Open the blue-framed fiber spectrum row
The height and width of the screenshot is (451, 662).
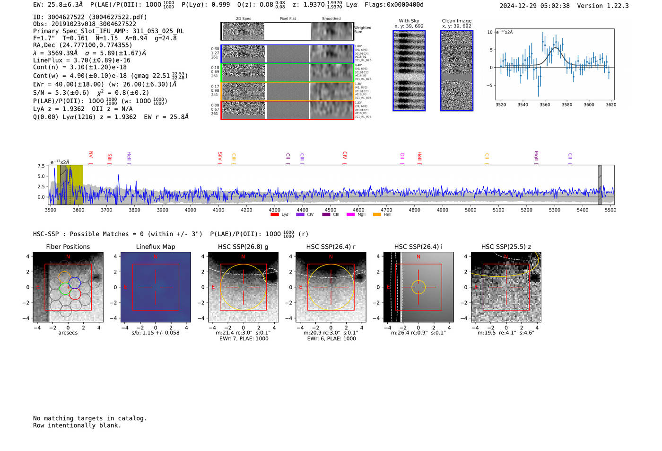287,54
